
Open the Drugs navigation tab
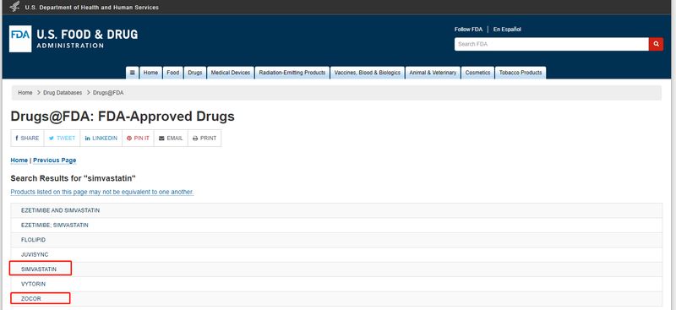point(195,73)
